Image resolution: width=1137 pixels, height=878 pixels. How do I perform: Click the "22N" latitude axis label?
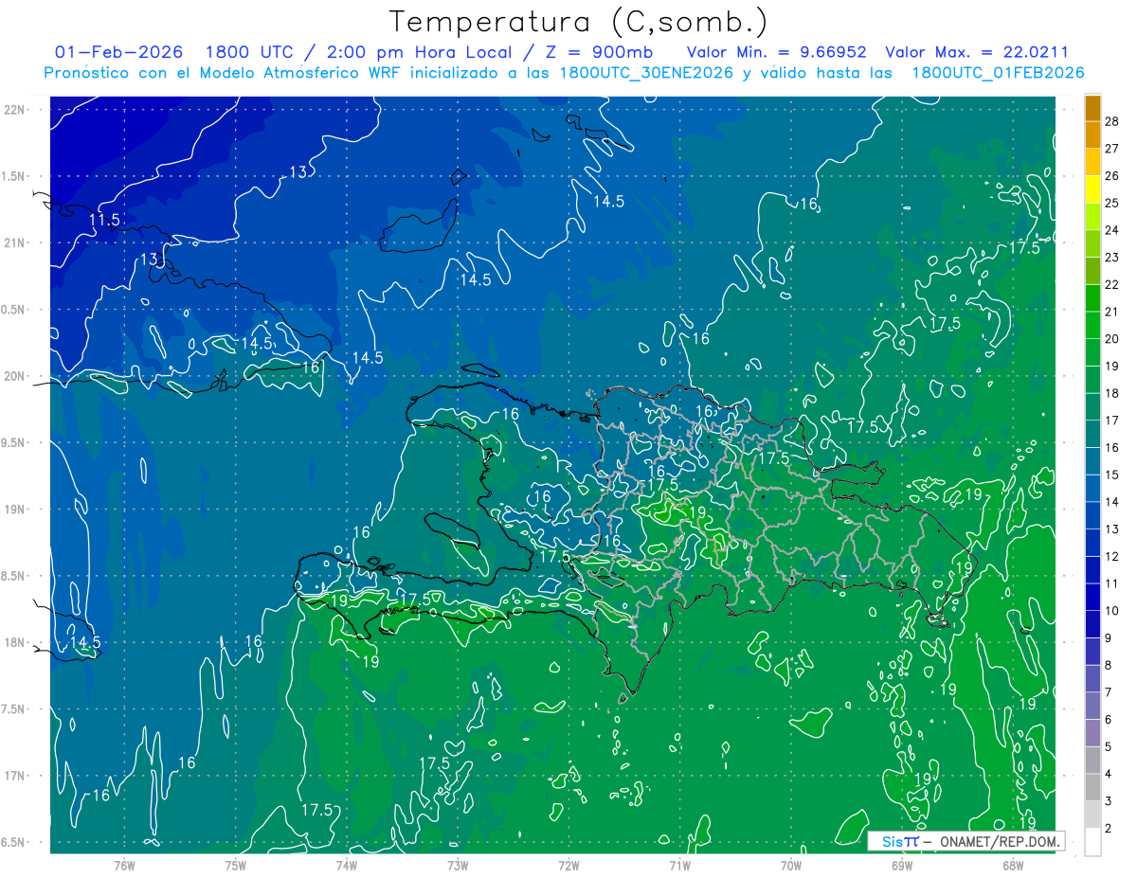click(x=15, y=110)
